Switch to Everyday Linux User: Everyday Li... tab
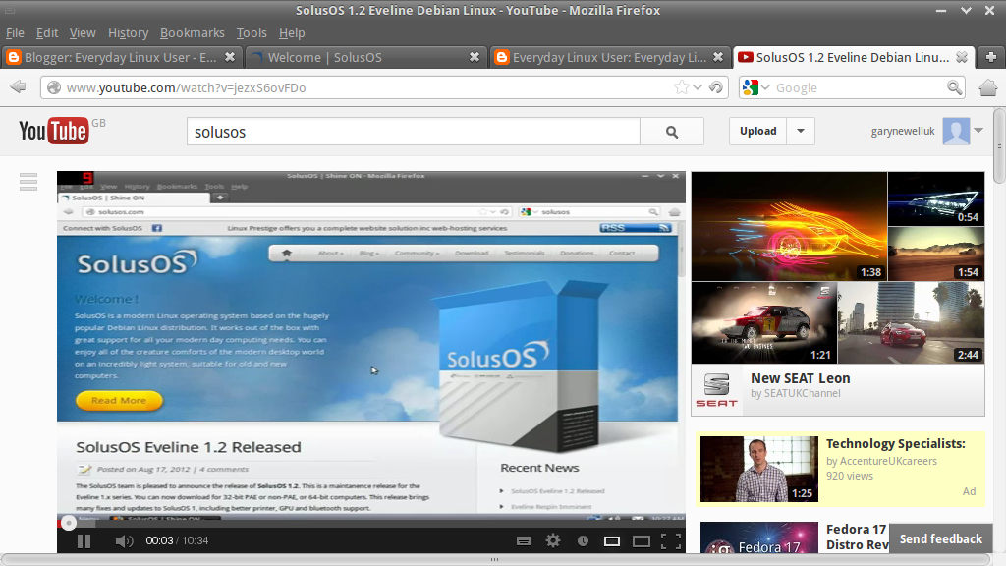The width and height of the screenshot is (1006, 566). click(x=610, y=57)
